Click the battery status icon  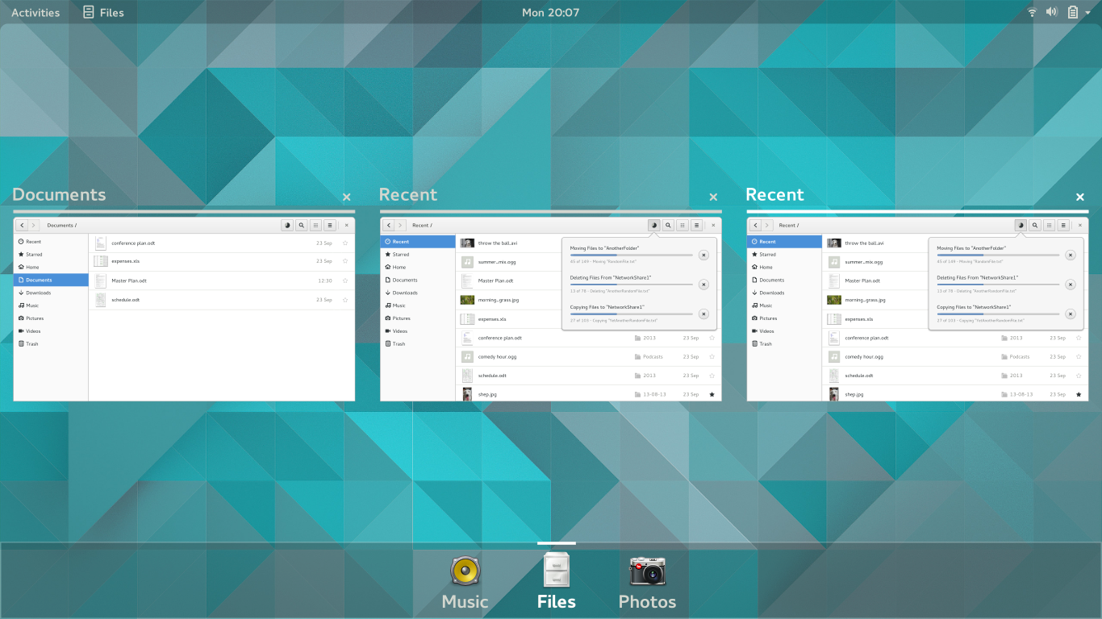pos(1073,12)
